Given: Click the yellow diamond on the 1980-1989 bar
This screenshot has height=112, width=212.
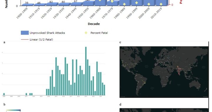Looking at the screenshot, I should pyautogui.click(x=124, y=4).
